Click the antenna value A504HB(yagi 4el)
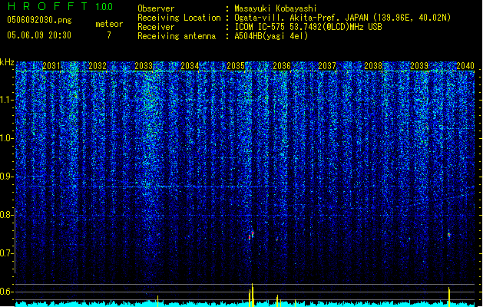Viewport: 483px width, 307px height. tap(271, 36)
